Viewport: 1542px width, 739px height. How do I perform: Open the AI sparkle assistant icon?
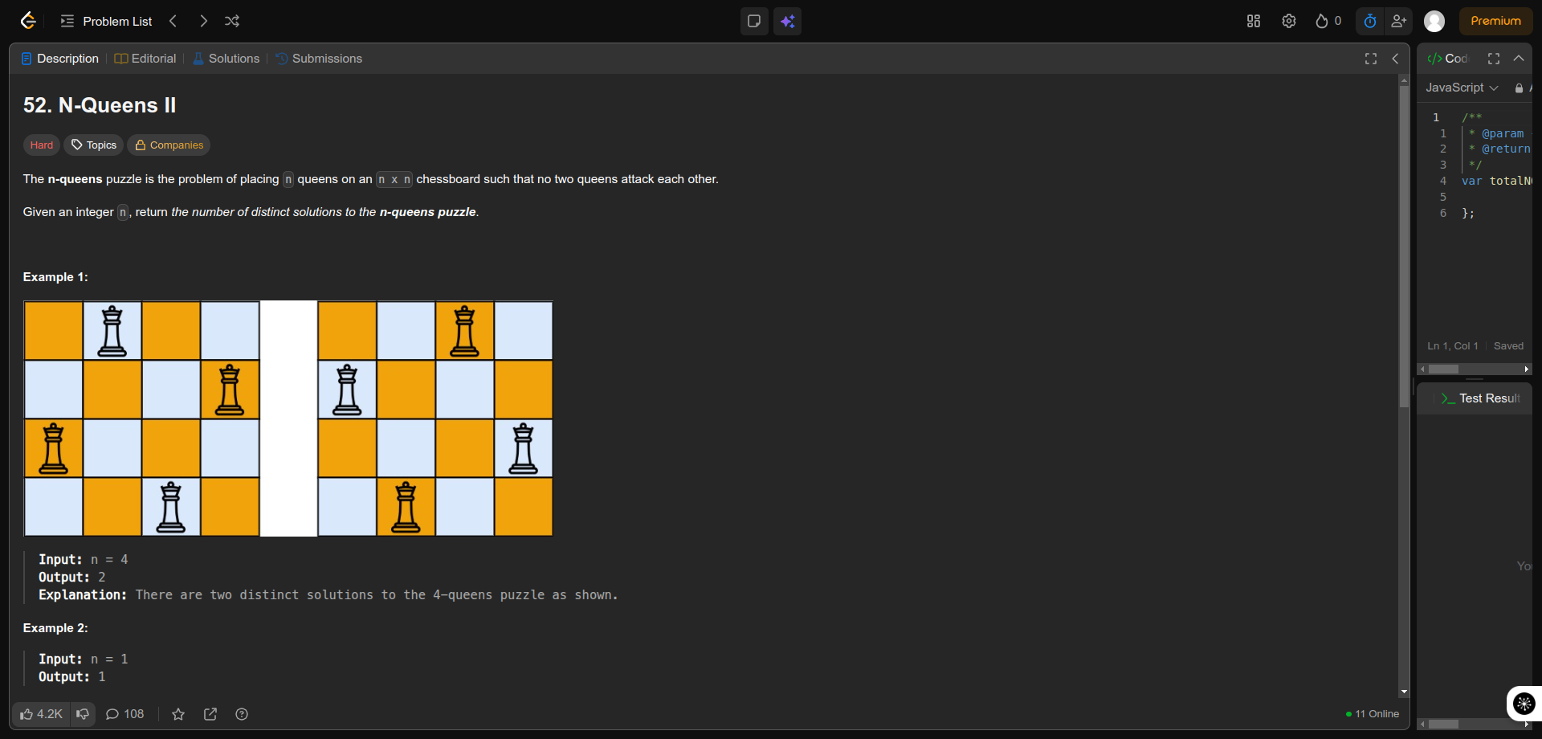coord(787,21)
